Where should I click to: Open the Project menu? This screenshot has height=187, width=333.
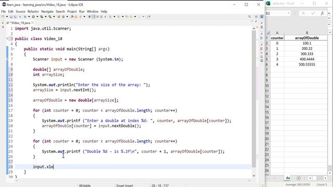(x=72, y=11)
